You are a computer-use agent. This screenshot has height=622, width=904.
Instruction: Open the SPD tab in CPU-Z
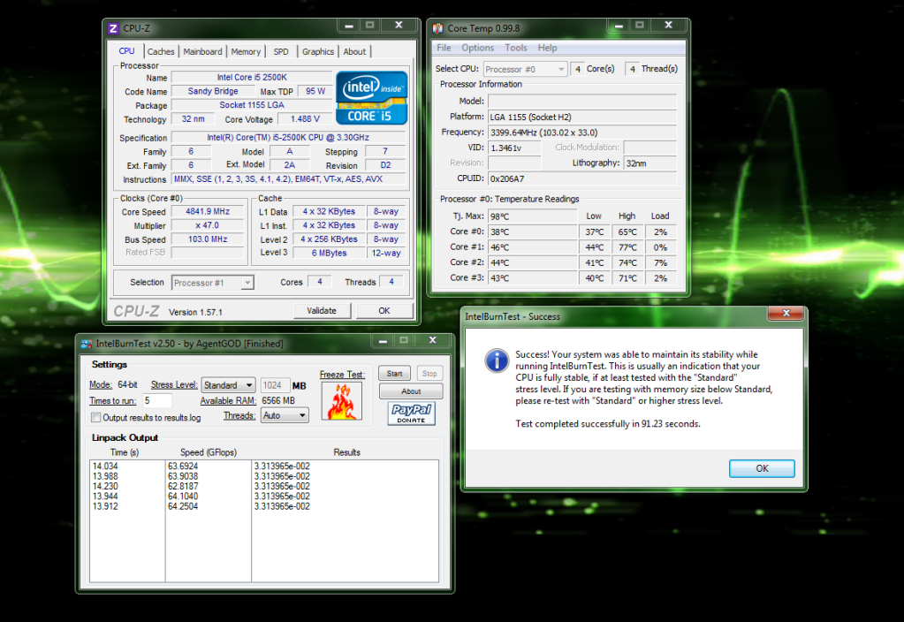click(281, 52)
